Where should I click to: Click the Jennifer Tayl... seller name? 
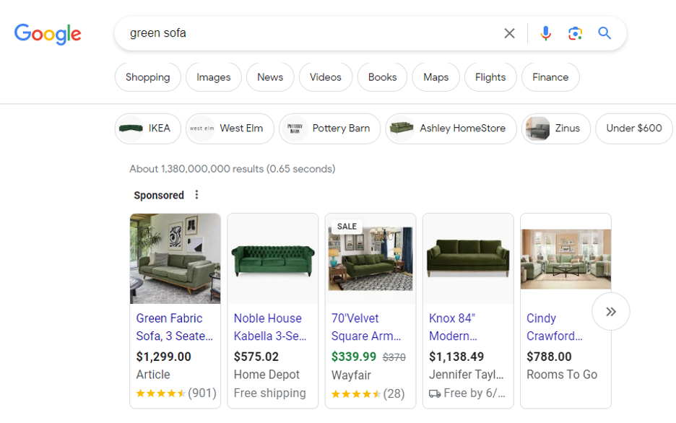click(x=466, y=375)
